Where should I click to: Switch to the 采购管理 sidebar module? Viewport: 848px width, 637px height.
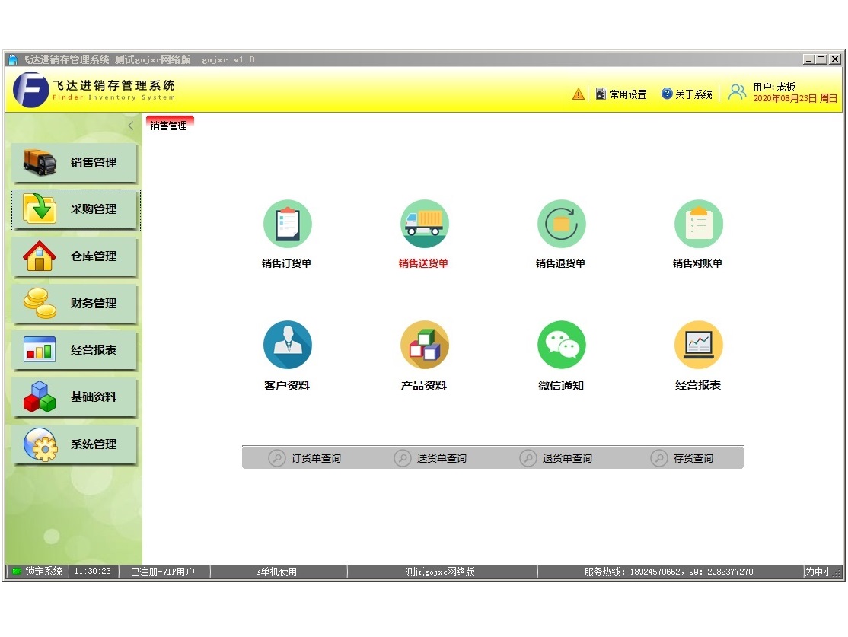(75, 209)
